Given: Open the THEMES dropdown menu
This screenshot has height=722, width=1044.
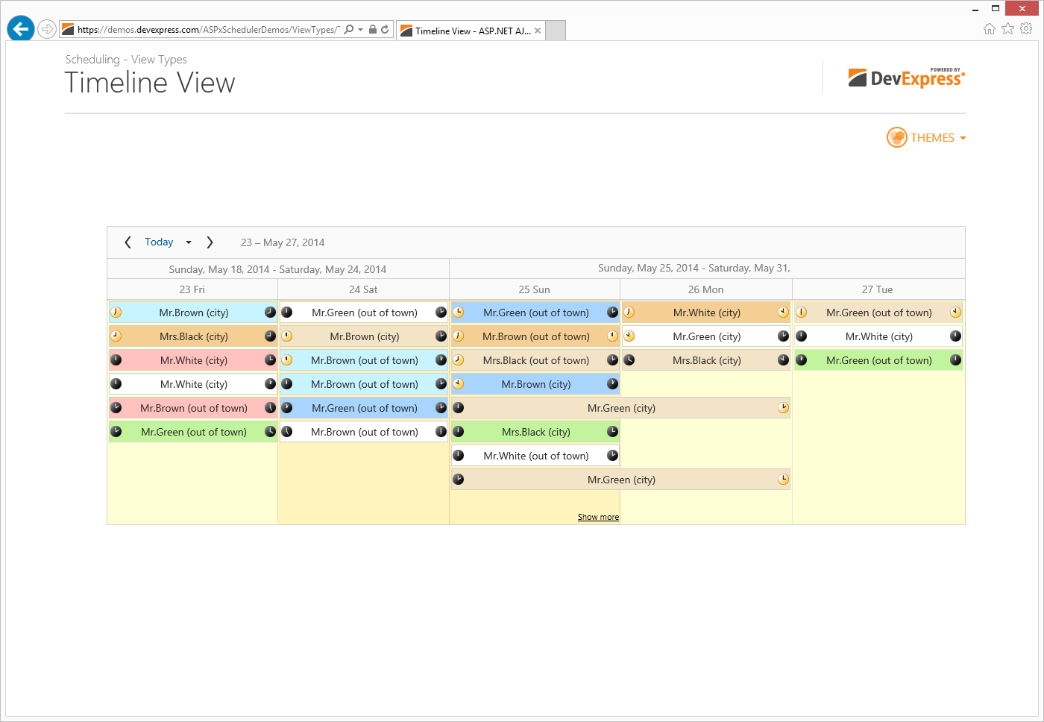Looking at the screenshot, I should 926,138.
